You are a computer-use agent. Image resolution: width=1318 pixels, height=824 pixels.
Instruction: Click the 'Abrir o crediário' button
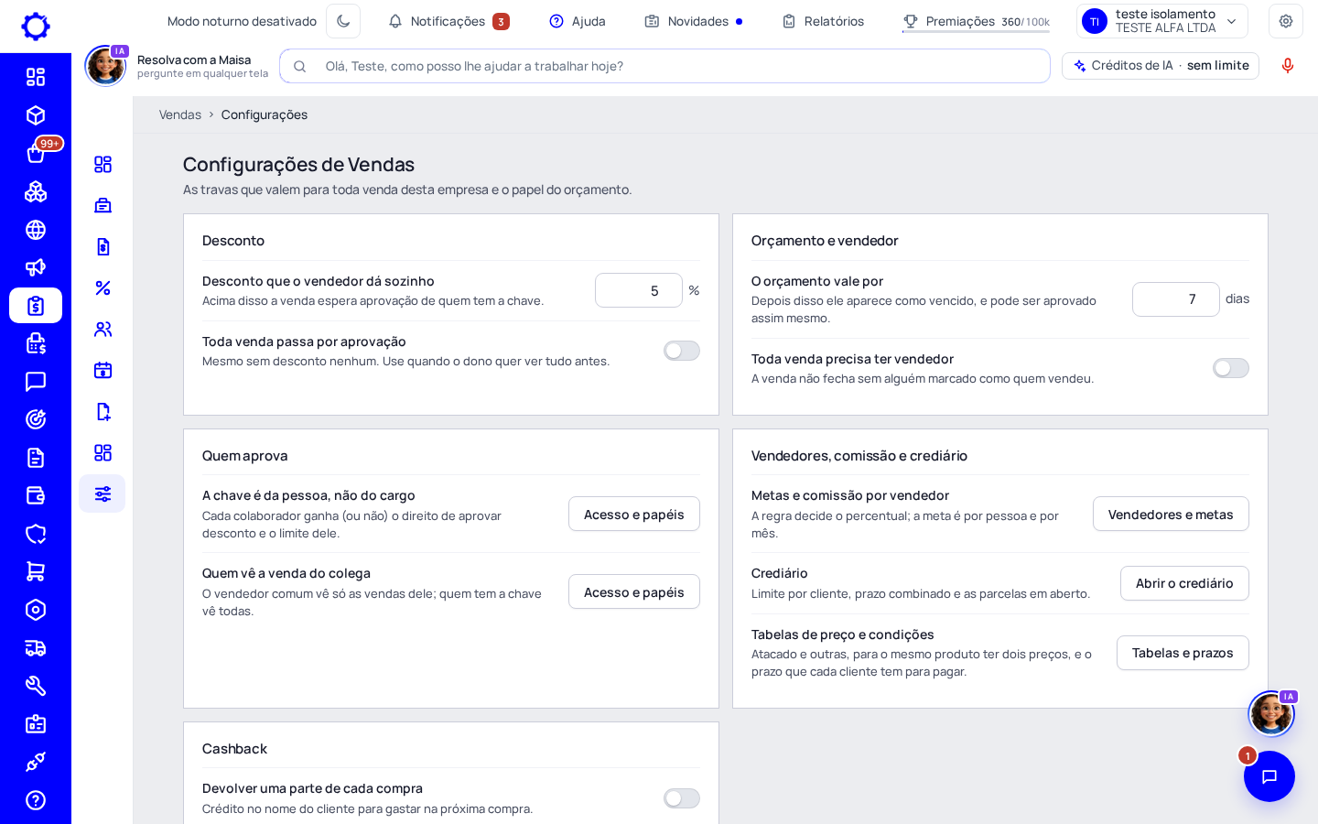(1184, 583)
